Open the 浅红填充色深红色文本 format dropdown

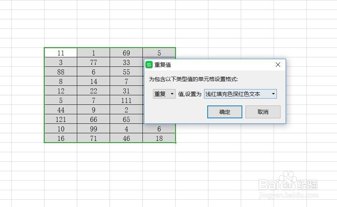[x=240, y=94]
